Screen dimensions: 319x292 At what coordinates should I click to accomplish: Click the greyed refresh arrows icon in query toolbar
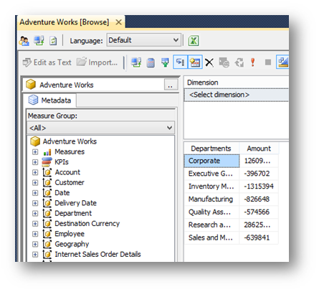(239, 62)
